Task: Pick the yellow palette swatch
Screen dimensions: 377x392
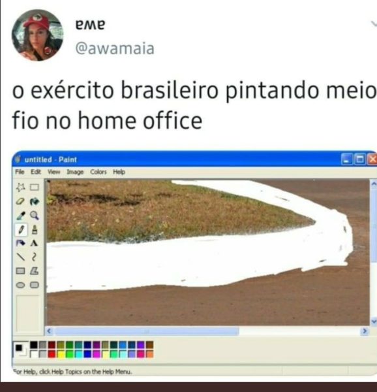Action: coord(61,354)
